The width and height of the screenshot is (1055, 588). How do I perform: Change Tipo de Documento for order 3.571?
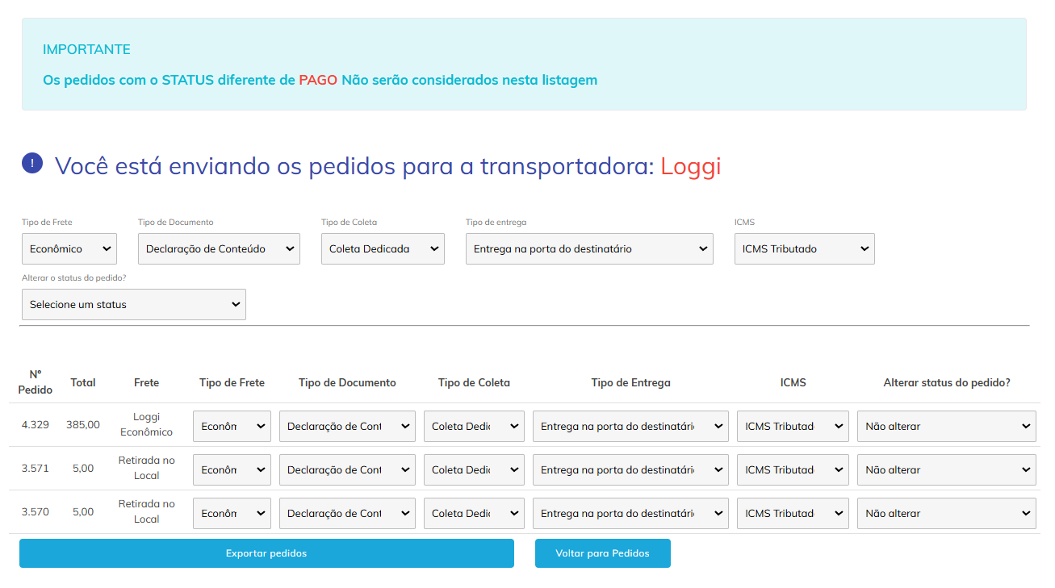[347, 469]
